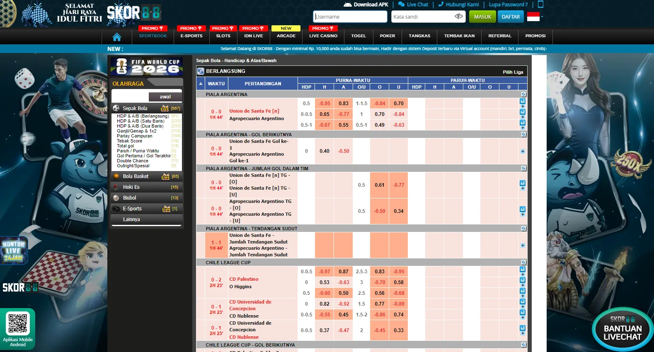Image resolution: width=654 pixels, height=352 pixels.
Task: Select HDP & A/B (Satu Baris) option
Action: point(140,121)
